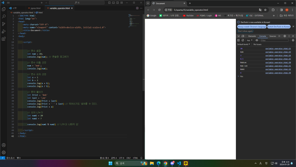Show hidden system tray icons

(256, 163)
